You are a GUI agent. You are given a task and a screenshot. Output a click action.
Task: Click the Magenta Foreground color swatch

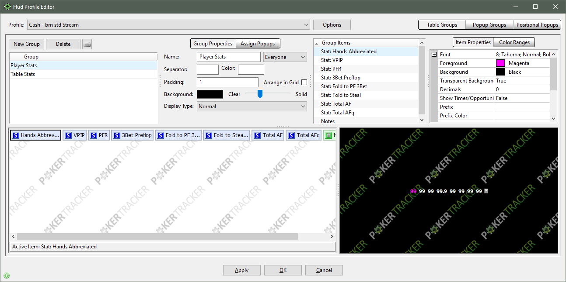pos(500,63)
